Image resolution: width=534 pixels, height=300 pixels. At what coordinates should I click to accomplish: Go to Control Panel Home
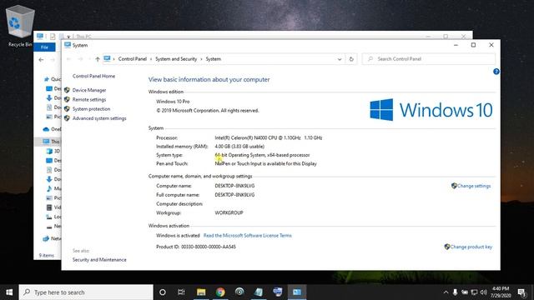pyautogui.click(x=93, y=76)
